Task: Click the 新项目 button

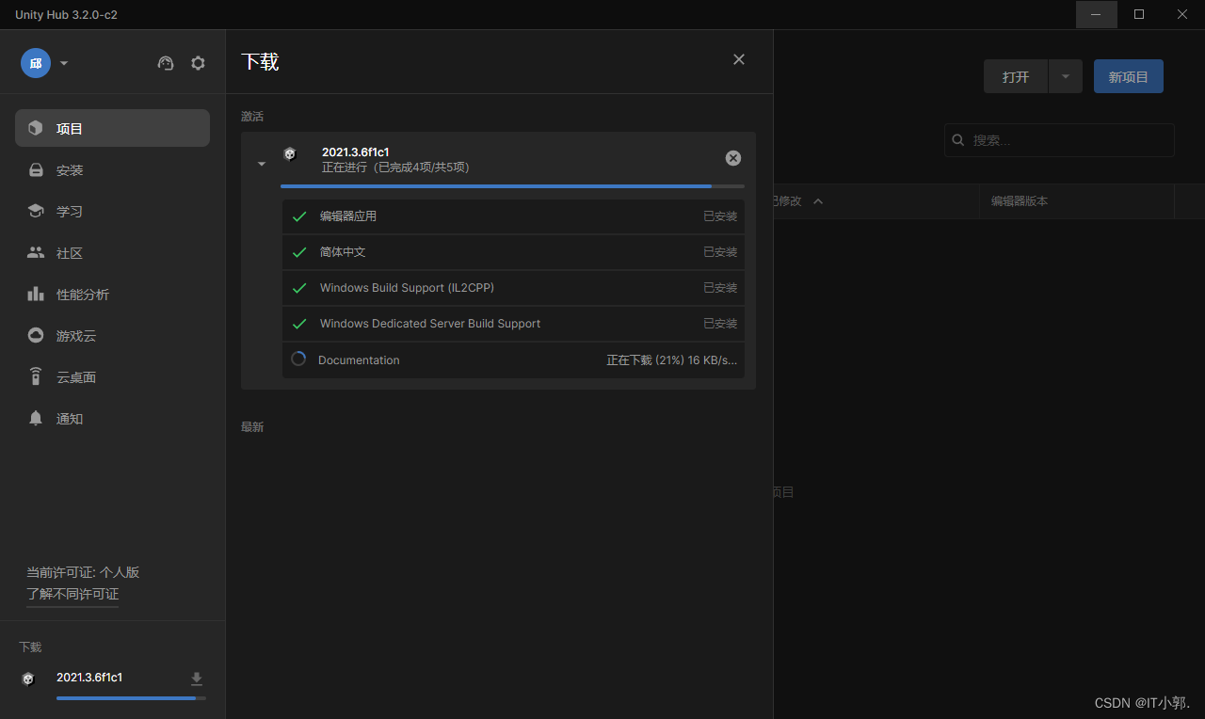Action: (1129, 76)
